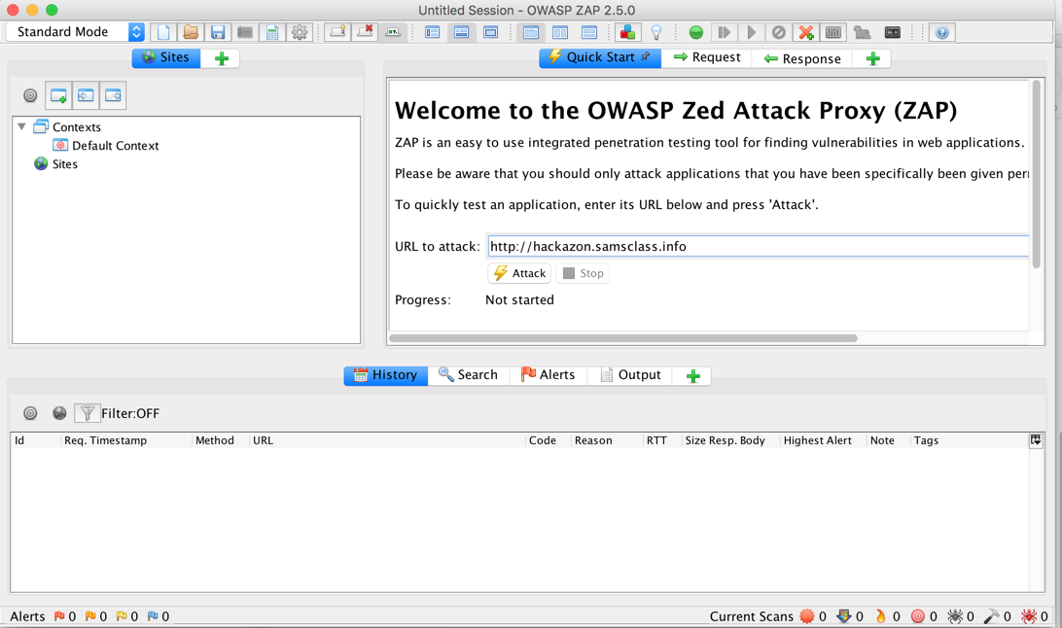Select Request and Response side by side icon
The image size is (1062, 628).
[x=560, y=32]
